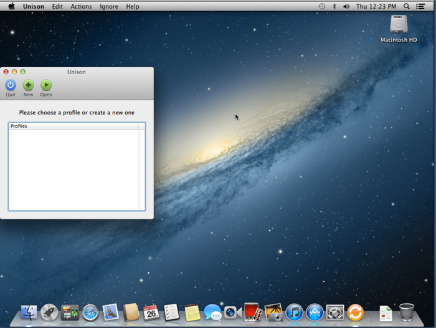The height and width of the screenshot is (328, 436).
Task: Open the Actions menu
Action: click(81, 6)
